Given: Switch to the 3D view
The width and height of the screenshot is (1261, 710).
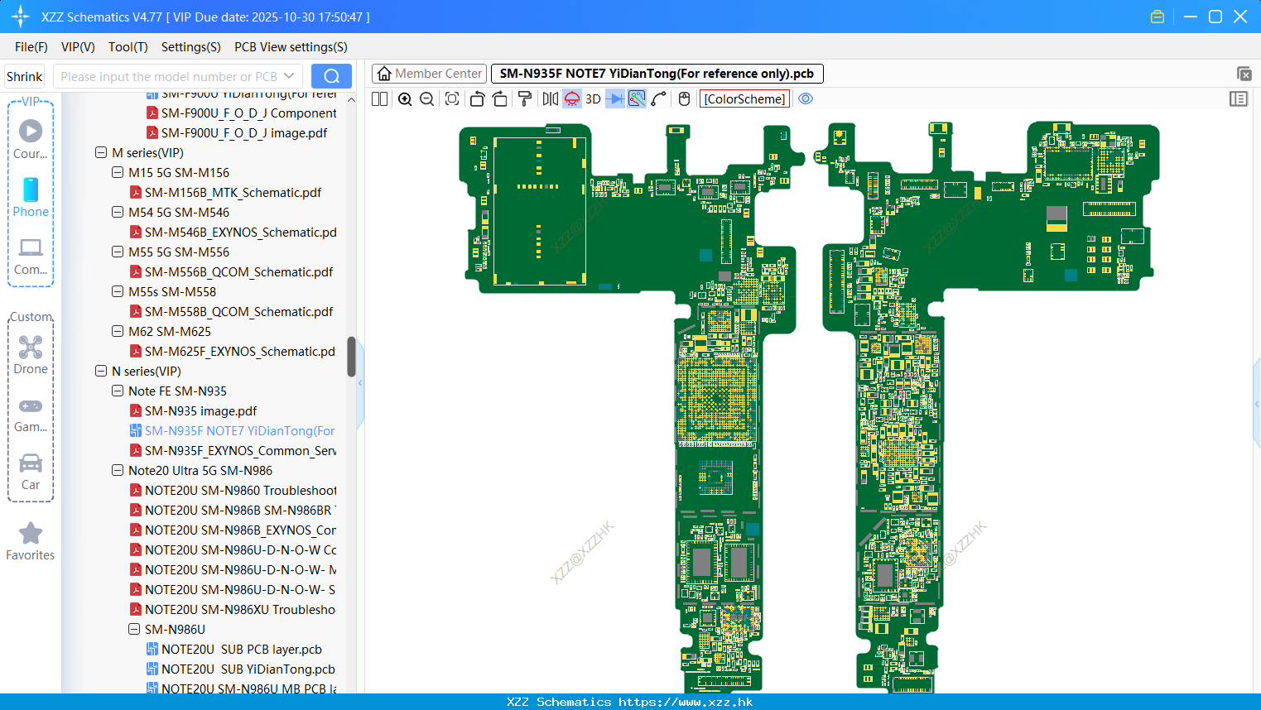Looking at the screenshot, I should point(593,98).
